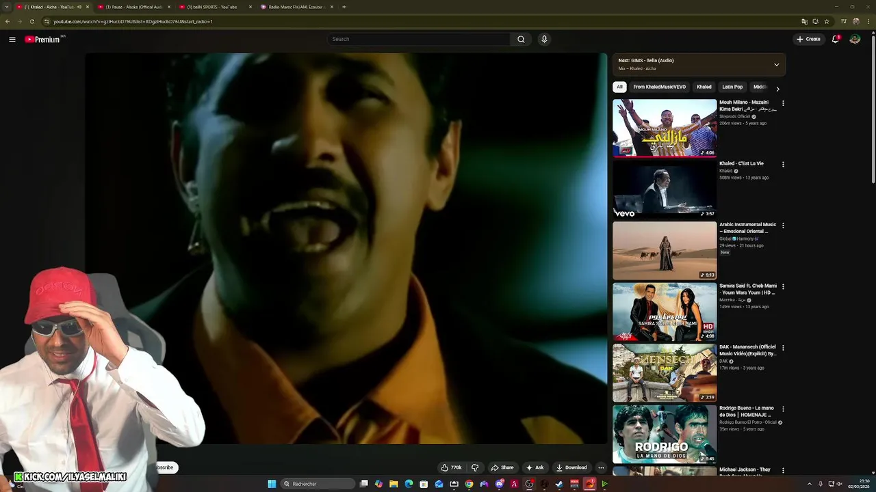Switch to the 'Radio Maroc FM/AM' tab
The image size is (876, 492).
(x=294, y=7)
